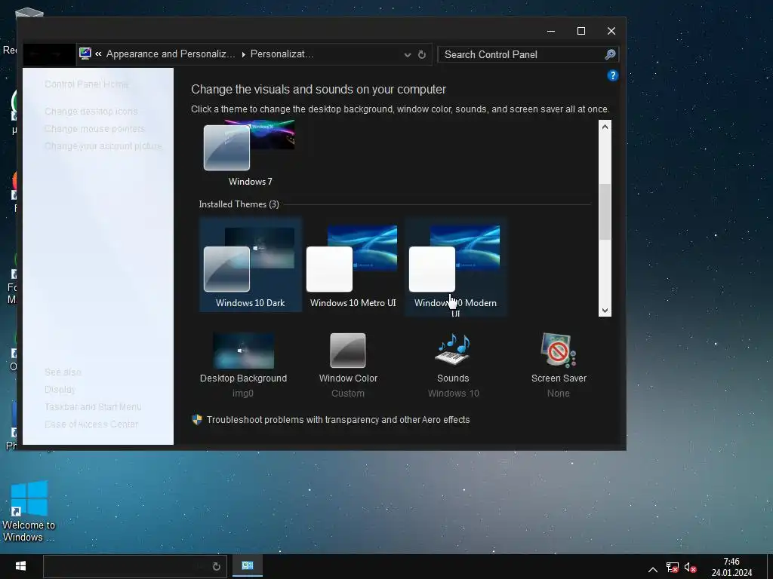The image size is (773, 579).
Task: Open Change desktop icons link
Action: click(91, 112)
